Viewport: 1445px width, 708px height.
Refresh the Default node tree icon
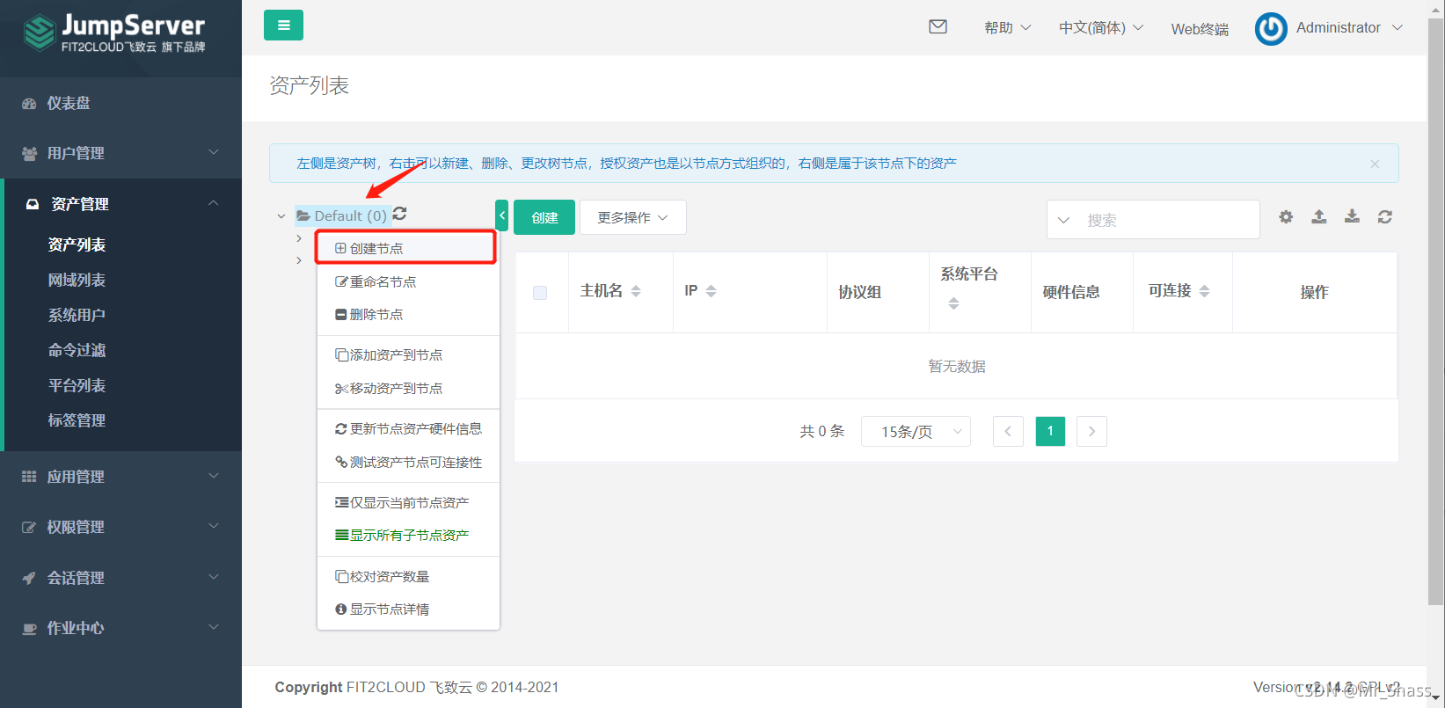(x=400, y=214)
